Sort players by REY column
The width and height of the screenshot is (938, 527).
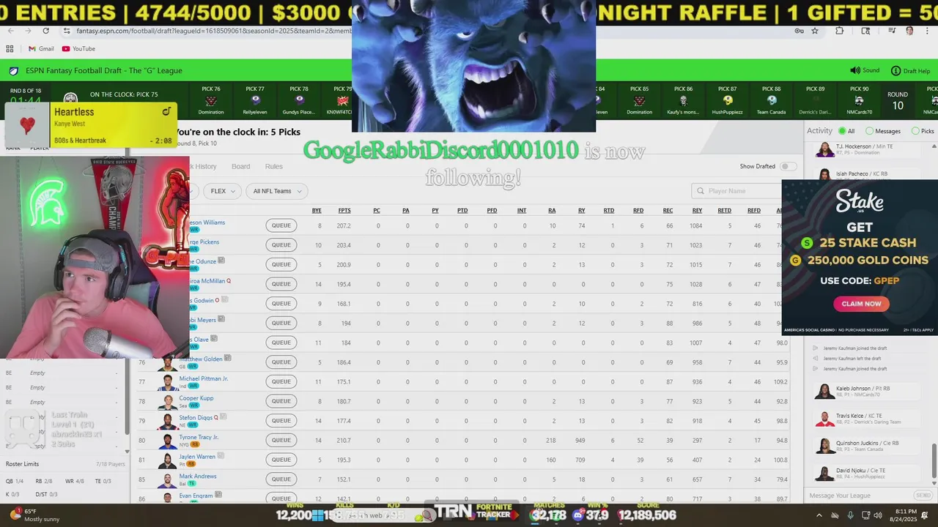697,211
